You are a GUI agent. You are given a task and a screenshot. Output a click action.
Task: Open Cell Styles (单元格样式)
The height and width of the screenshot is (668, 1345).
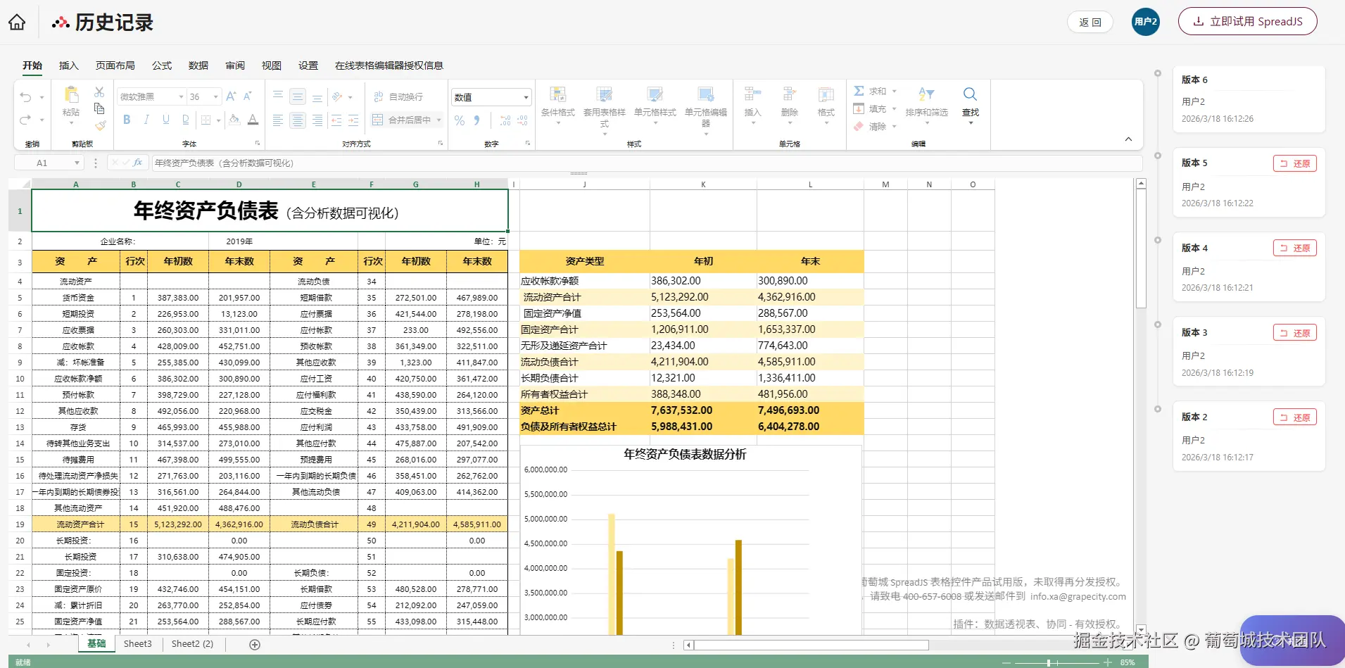click(655, 104)
